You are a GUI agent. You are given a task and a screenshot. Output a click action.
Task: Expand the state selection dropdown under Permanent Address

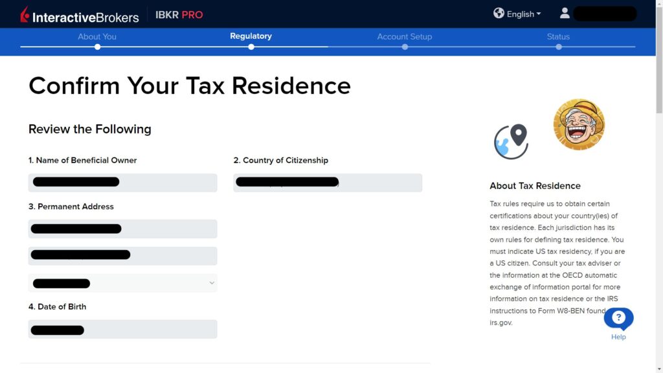(x=211, y=283)
